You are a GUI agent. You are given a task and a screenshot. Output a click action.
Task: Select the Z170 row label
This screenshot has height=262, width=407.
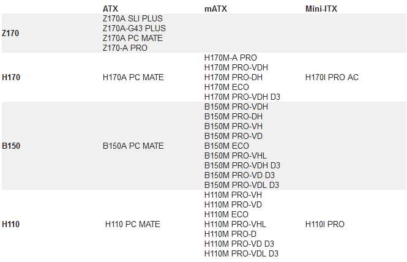tap(10, 33)
